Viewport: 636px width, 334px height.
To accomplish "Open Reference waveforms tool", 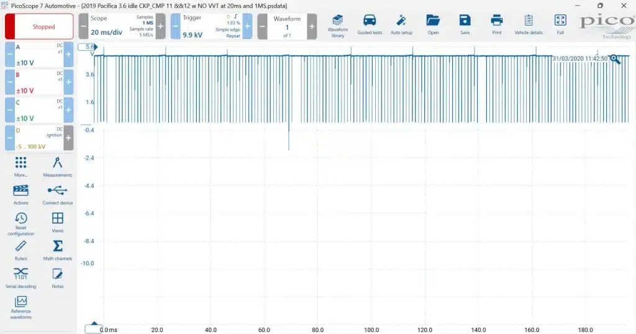I will coord(20,308).
